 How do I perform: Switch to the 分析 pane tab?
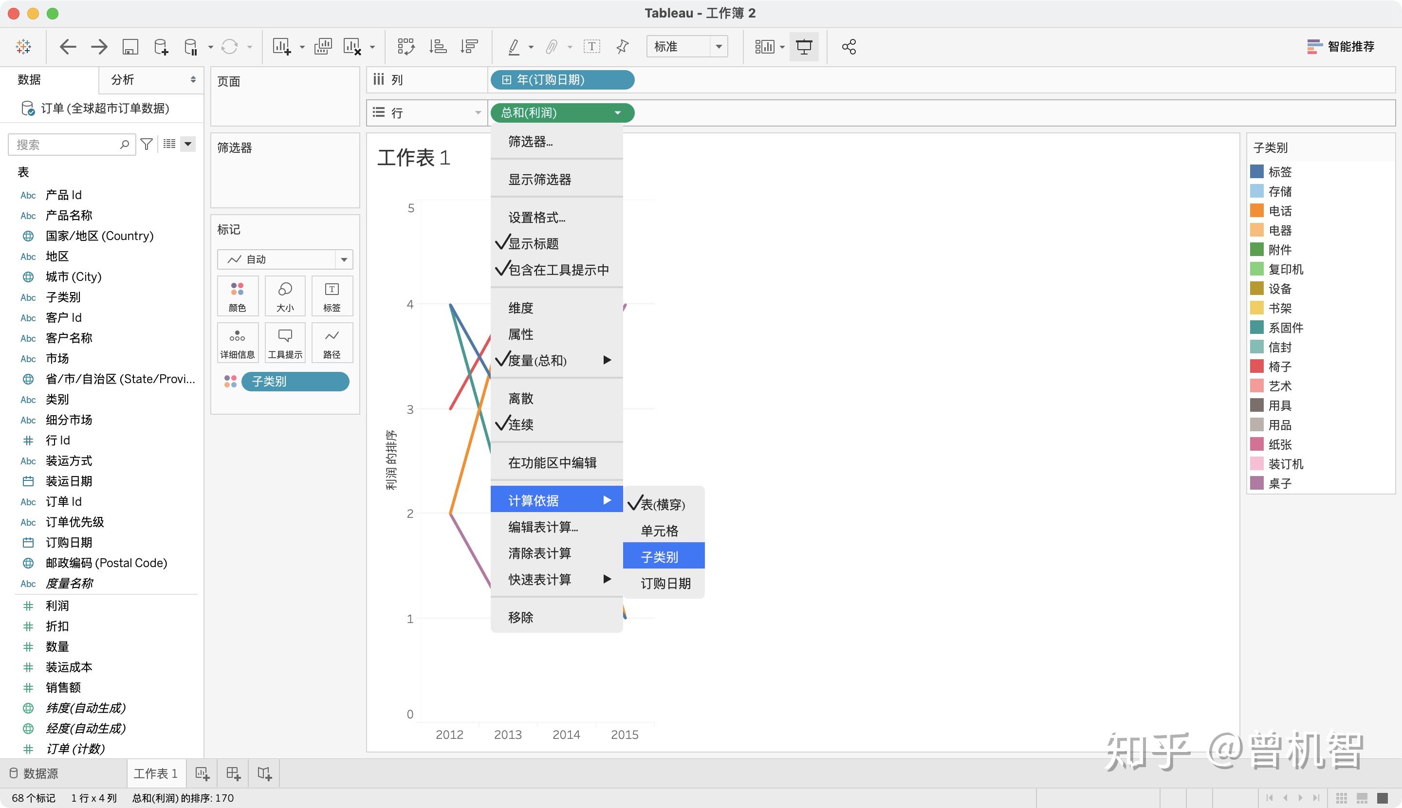pos(123,79)
